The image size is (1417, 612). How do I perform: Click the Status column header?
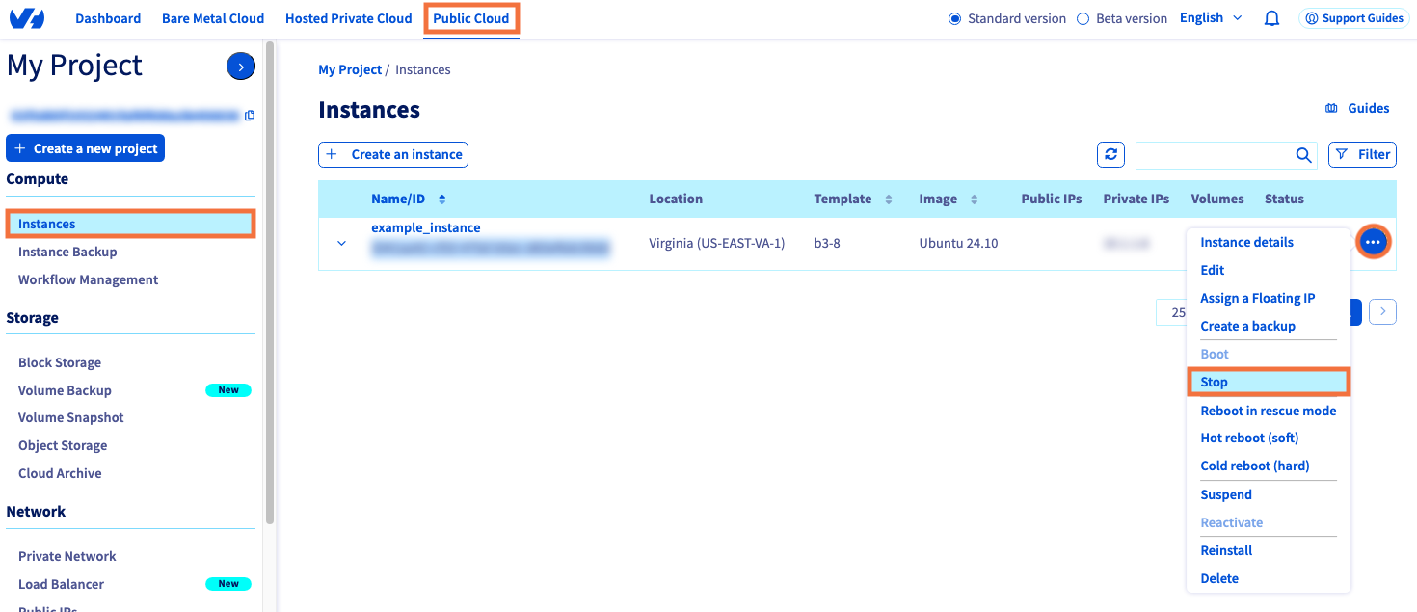coord(1284,200)
